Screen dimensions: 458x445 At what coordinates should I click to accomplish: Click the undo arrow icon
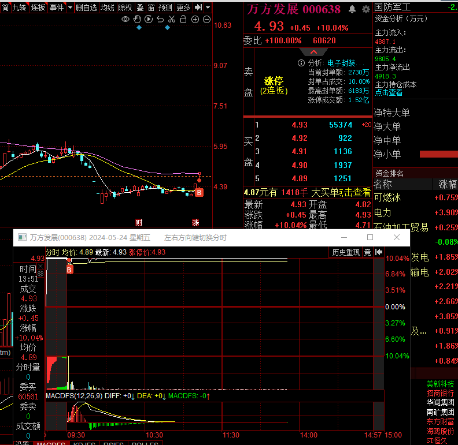pos(160,20)
